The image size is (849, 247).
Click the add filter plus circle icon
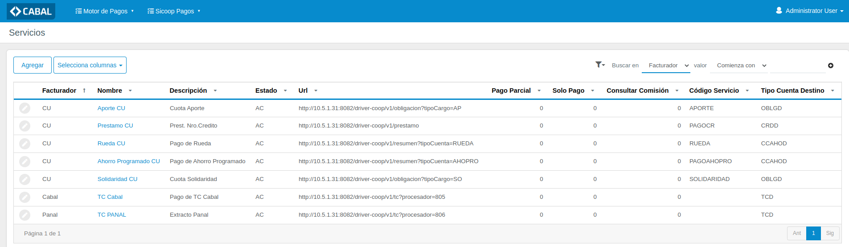831,66
